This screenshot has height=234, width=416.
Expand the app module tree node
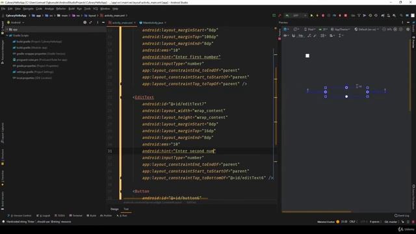point(7,29)
